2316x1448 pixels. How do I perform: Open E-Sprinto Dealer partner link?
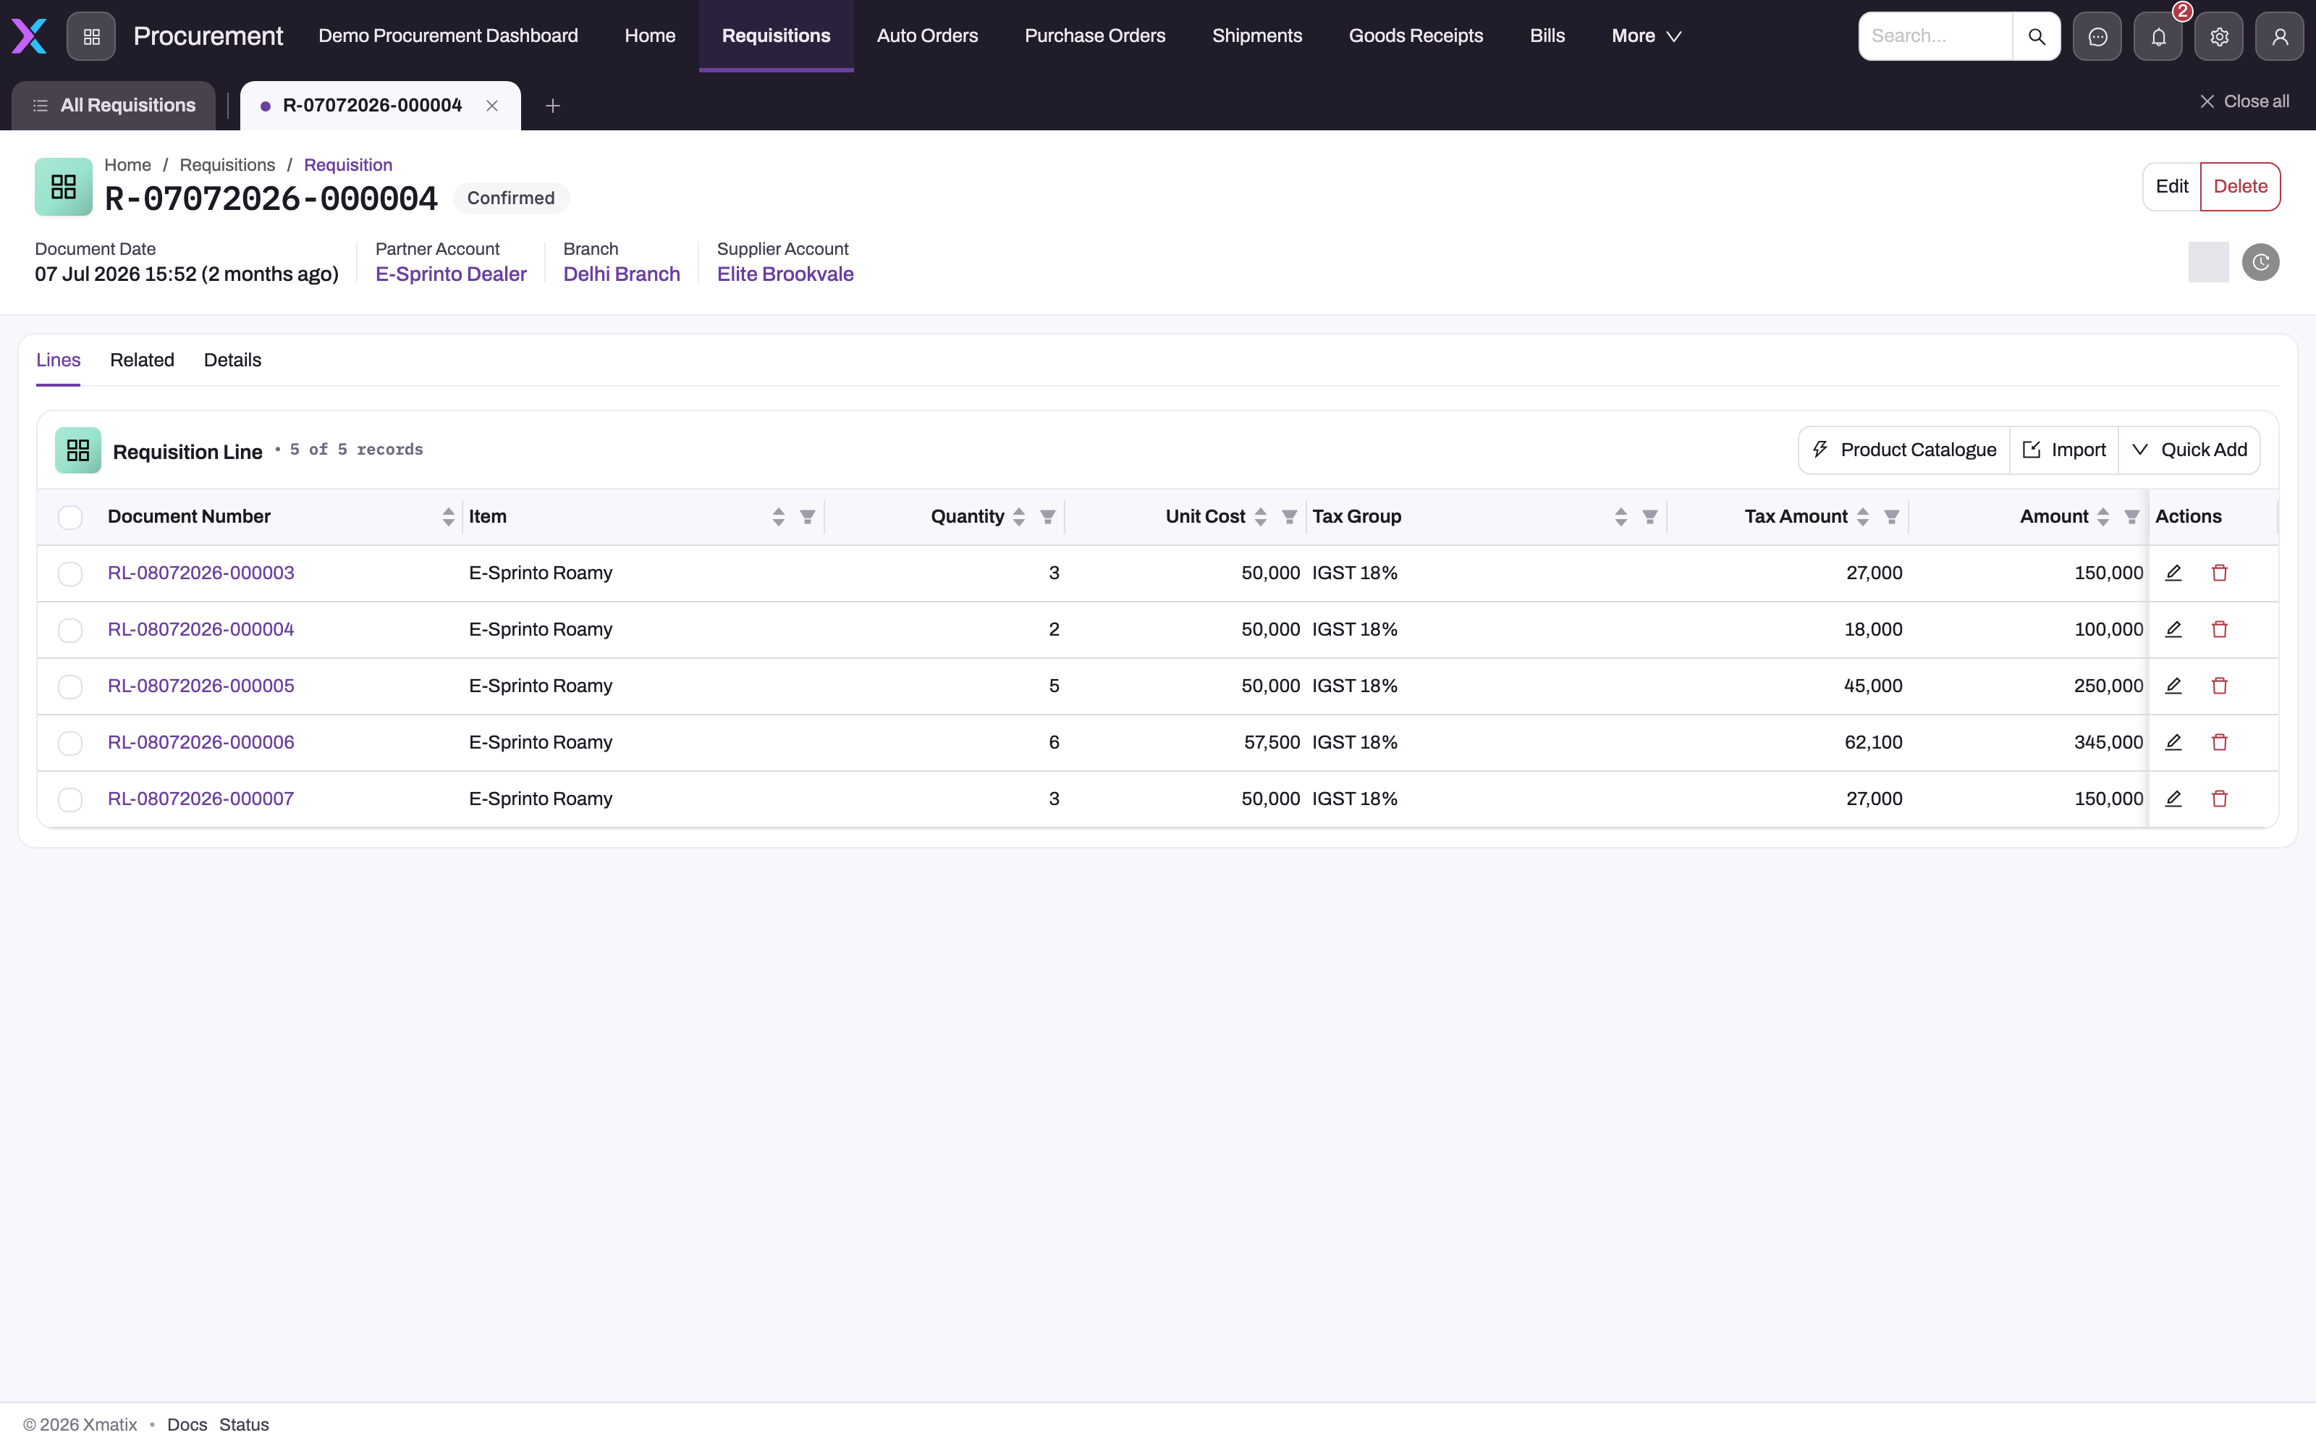451,274
